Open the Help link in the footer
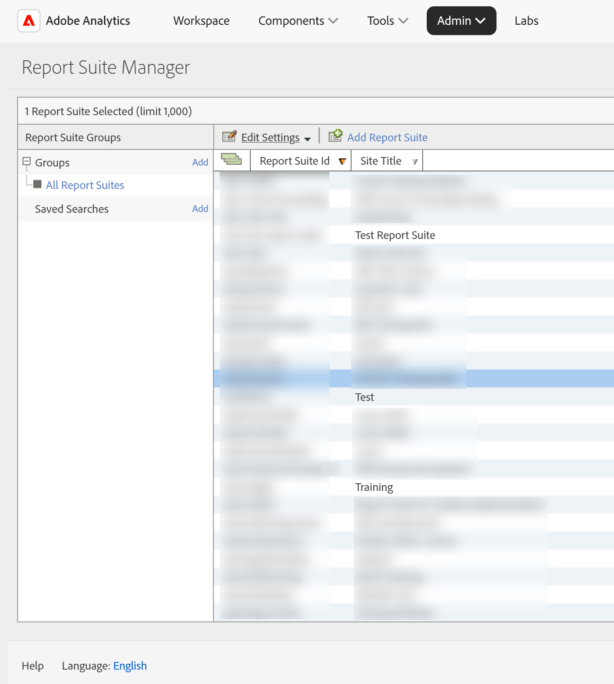The image size is (614, 684). point(32,666)
